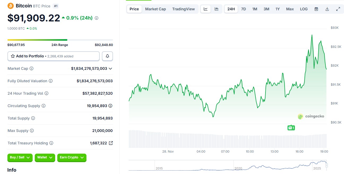
Task: Toggle LOG scale on the chart
Action: [x=304, y=9]
